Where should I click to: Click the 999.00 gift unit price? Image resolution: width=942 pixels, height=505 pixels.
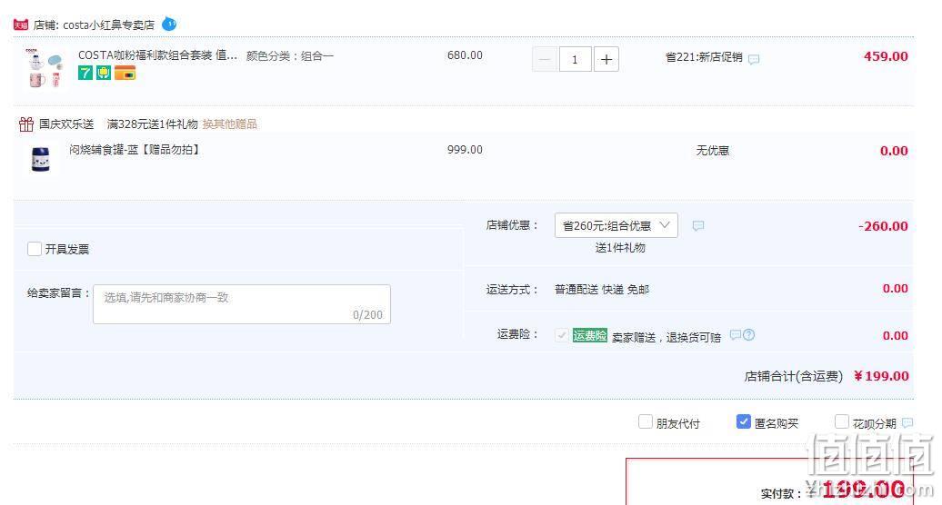point(465,150)
